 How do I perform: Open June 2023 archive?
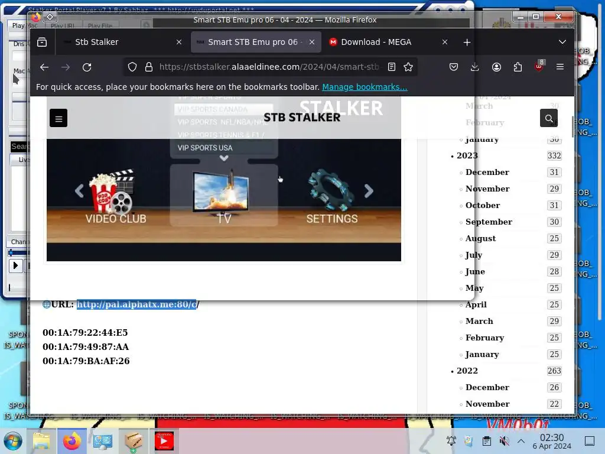click(476, 272)
